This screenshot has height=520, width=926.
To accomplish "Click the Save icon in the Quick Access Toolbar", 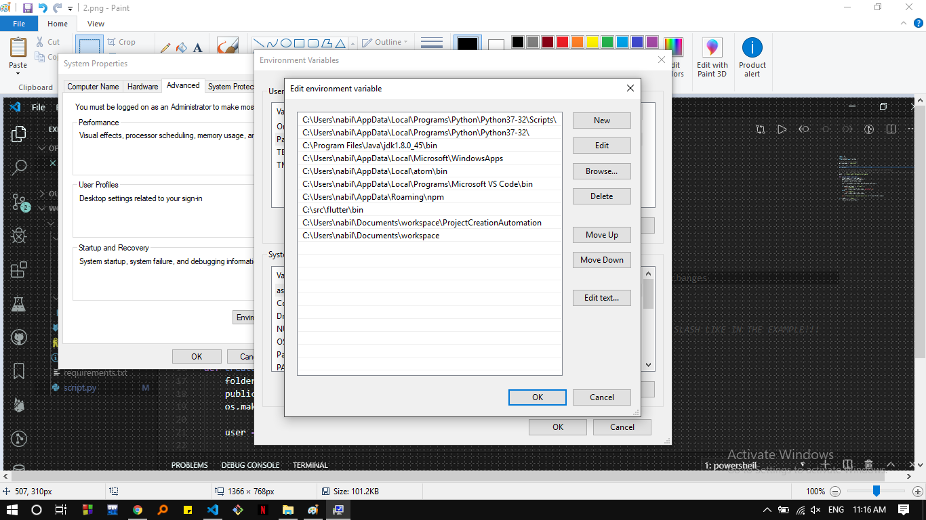I will (27, 8).
